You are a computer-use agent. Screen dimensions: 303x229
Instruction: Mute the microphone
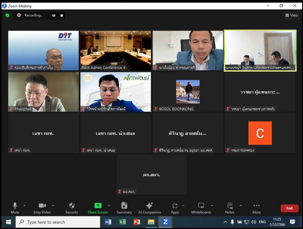pyautogui.click(x=15, y=207)
